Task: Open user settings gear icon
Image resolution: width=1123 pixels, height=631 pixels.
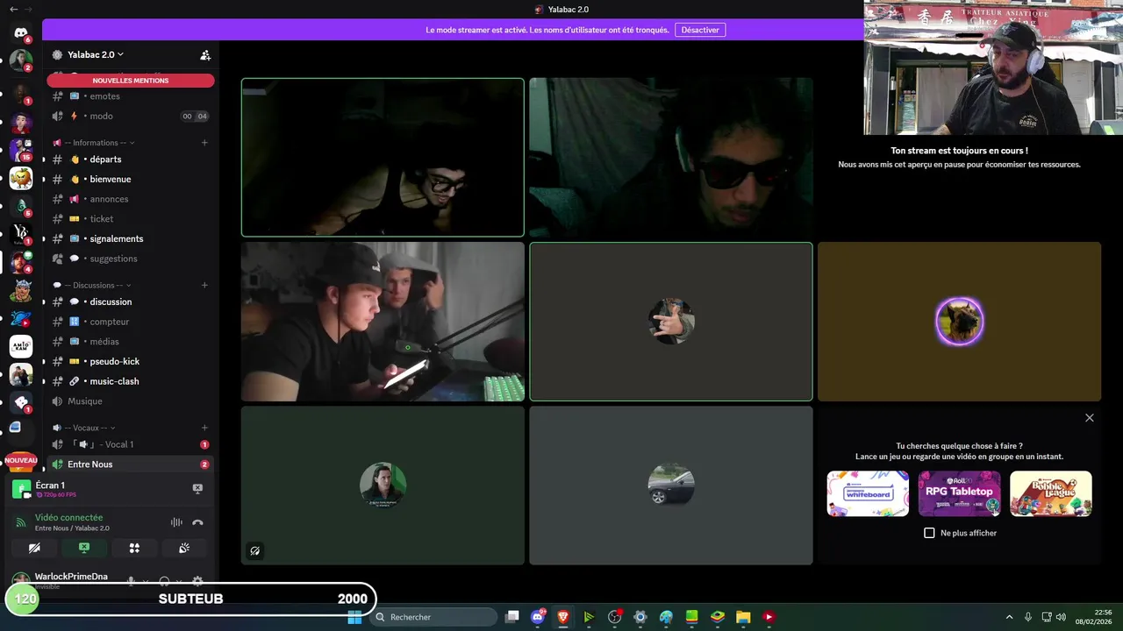Action: pos(197,580)
